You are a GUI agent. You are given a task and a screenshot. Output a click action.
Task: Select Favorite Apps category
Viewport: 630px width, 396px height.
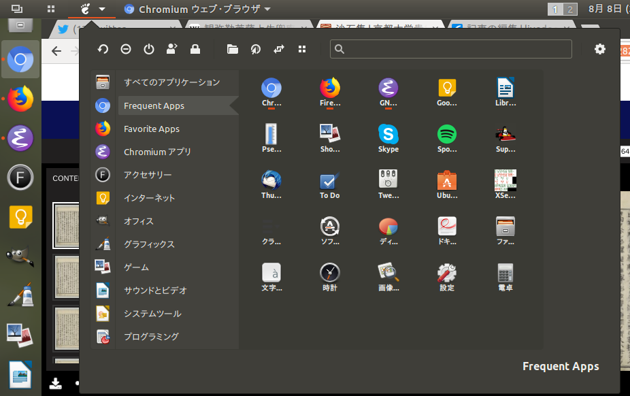(178, 129)
